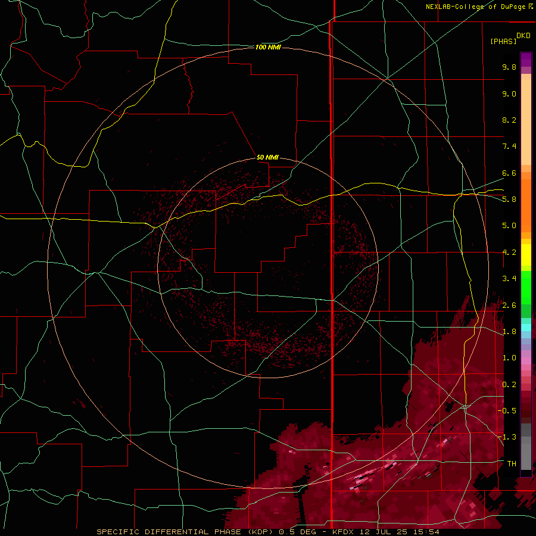Select the 1.0 scale value
This screenshot has height=536, width=536.
pyautogui.click(x=509, y=358)
